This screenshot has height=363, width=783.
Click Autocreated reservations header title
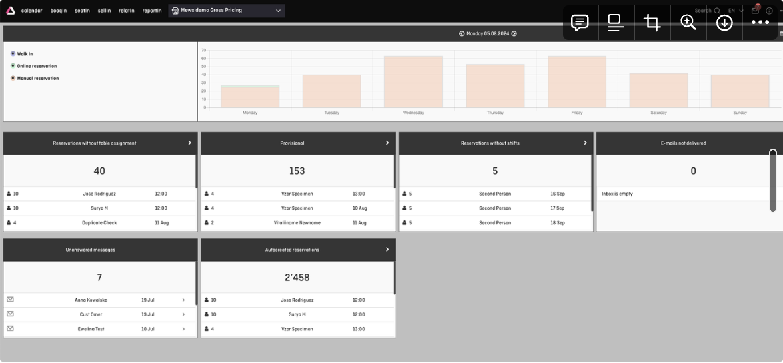(x=292, y=249)
